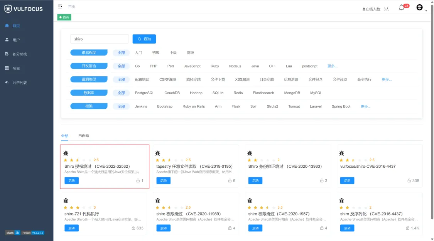Expand 更多 in the 漏洞类型 row

(x=387, y=79)
